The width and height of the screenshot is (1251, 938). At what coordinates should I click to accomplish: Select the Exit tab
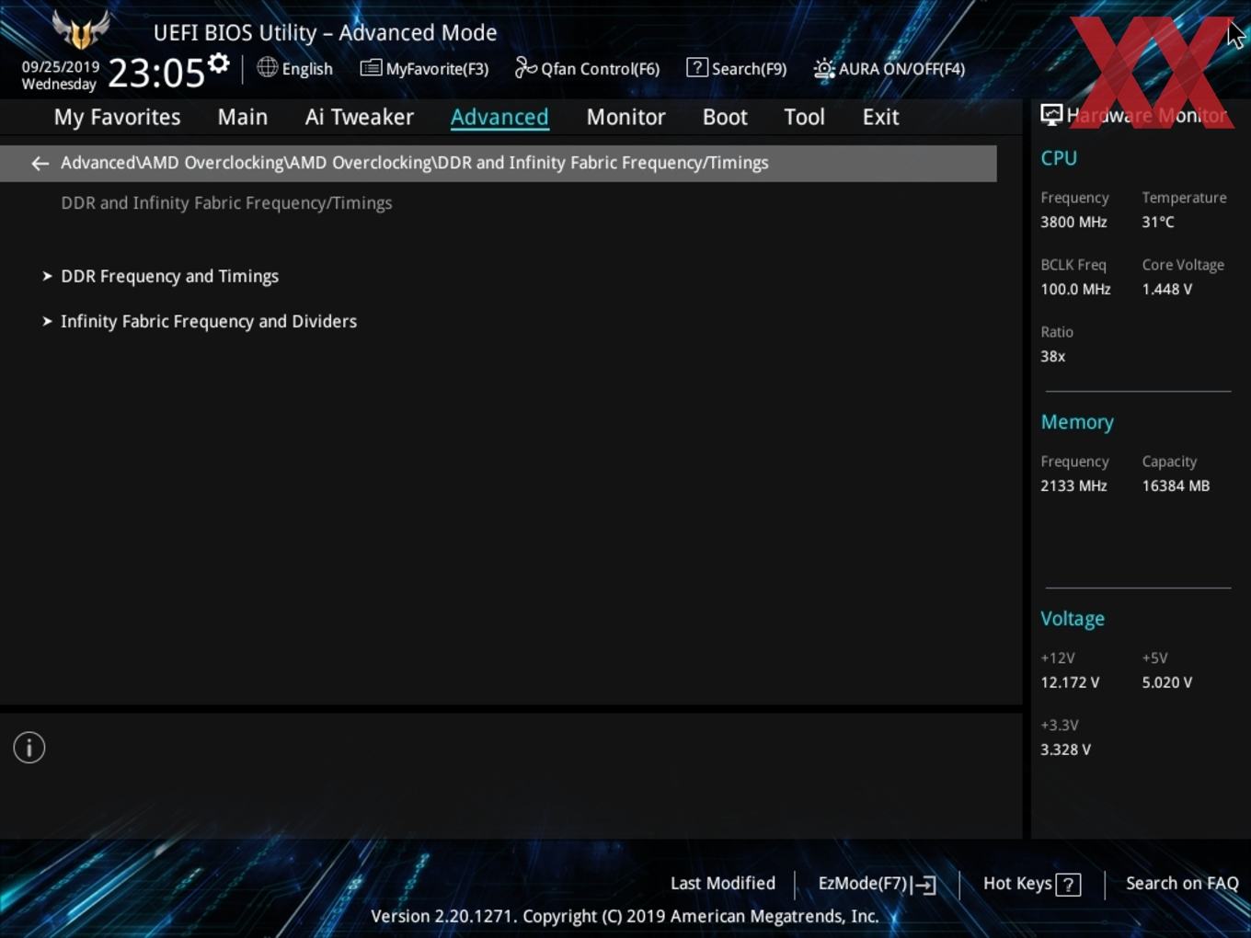point(880,117)
